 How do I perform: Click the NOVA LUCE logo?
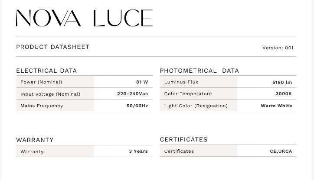tap(84, 18)
